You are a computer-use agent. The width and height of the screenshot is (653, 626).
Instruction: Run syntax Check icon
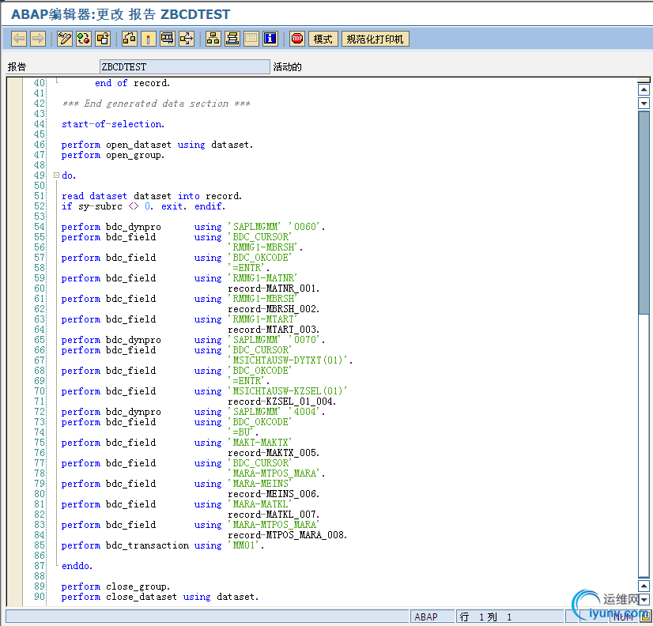click(130, 39)
